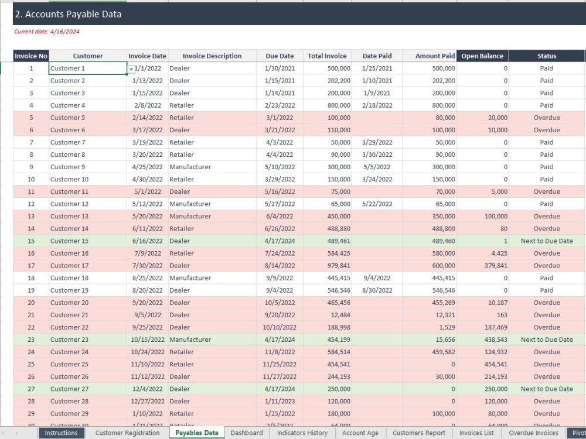Select the 459,582 amount paid cell
The width and height of the screenshot is (586, 439).
429,352
